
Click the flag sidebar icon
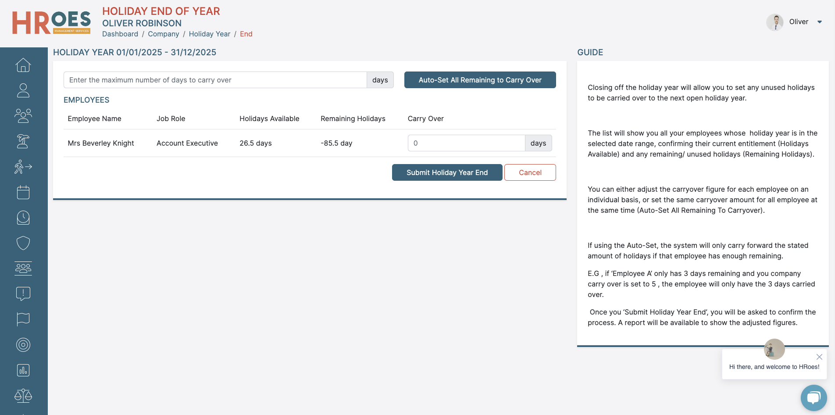(x=23, y=319)
